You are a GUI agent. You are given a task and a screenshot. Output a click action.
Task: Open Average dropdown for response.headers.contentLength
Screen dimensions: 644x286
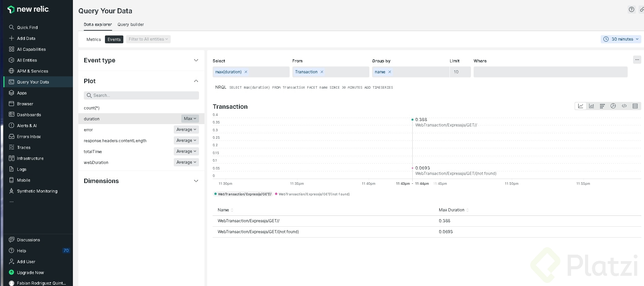[186, 140]
